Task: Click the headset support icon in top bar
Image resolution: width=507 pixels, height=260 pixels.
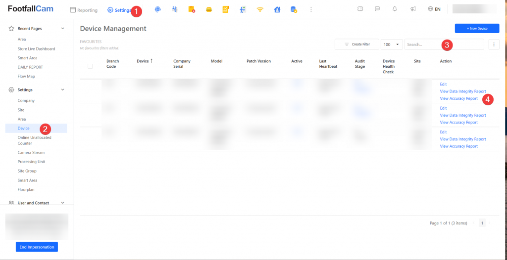Action: (157, 10)
